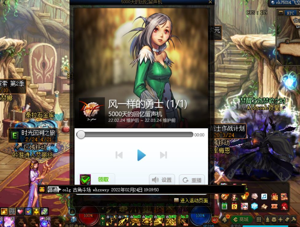Select empty quick slot 4
300x227 pixels.
point(33,222)
